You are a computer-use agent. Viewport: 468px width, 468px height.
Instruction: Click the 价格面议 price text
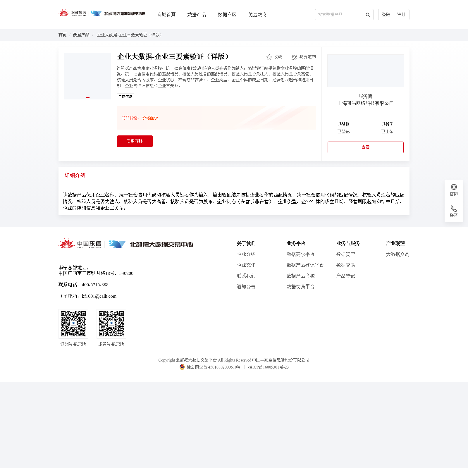click(150, 118)
